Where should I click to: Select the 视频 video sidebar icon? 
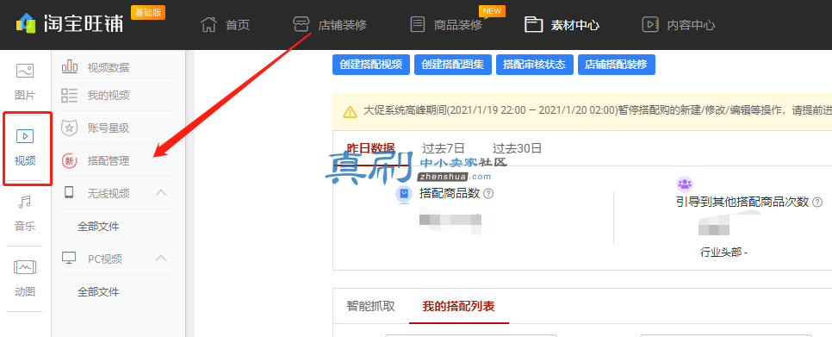[25, 136]
